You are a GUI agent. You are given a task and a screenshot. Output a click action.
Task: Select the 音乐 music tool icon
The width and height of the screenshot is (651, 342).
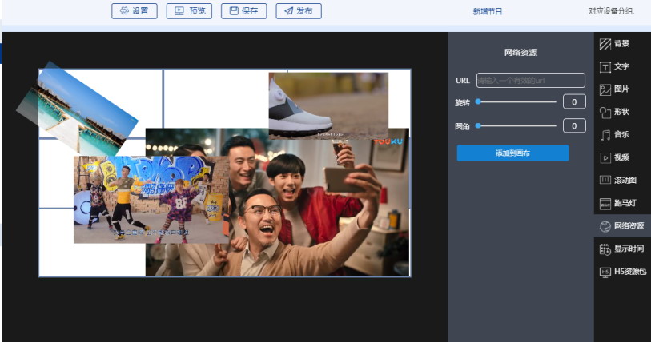[x=605, y=135]
